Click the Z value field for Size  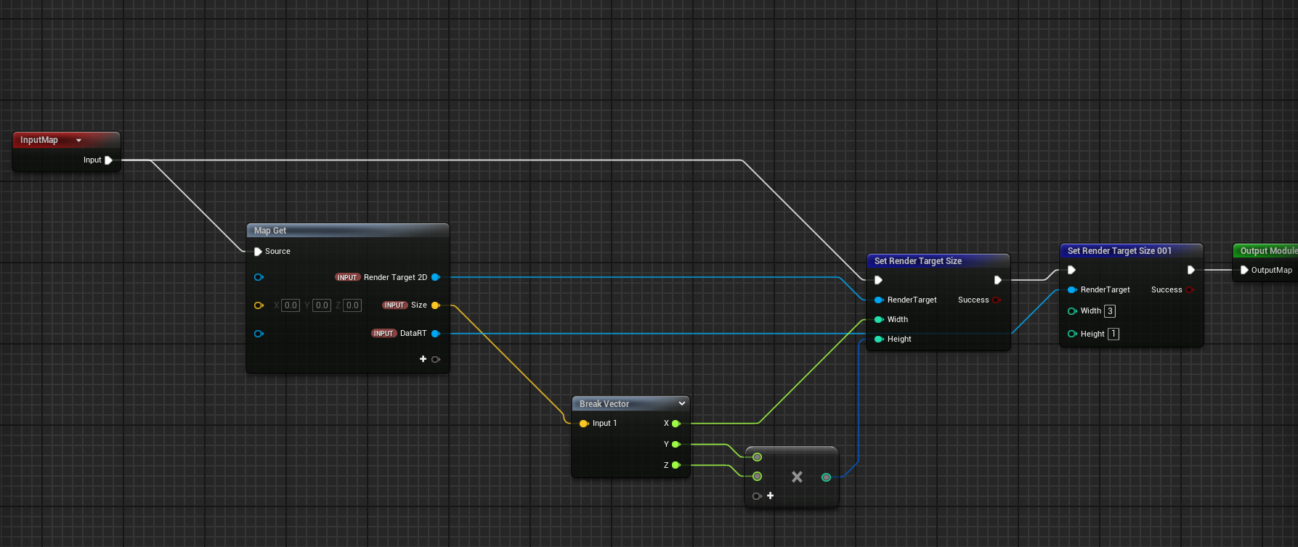[352, 305]
